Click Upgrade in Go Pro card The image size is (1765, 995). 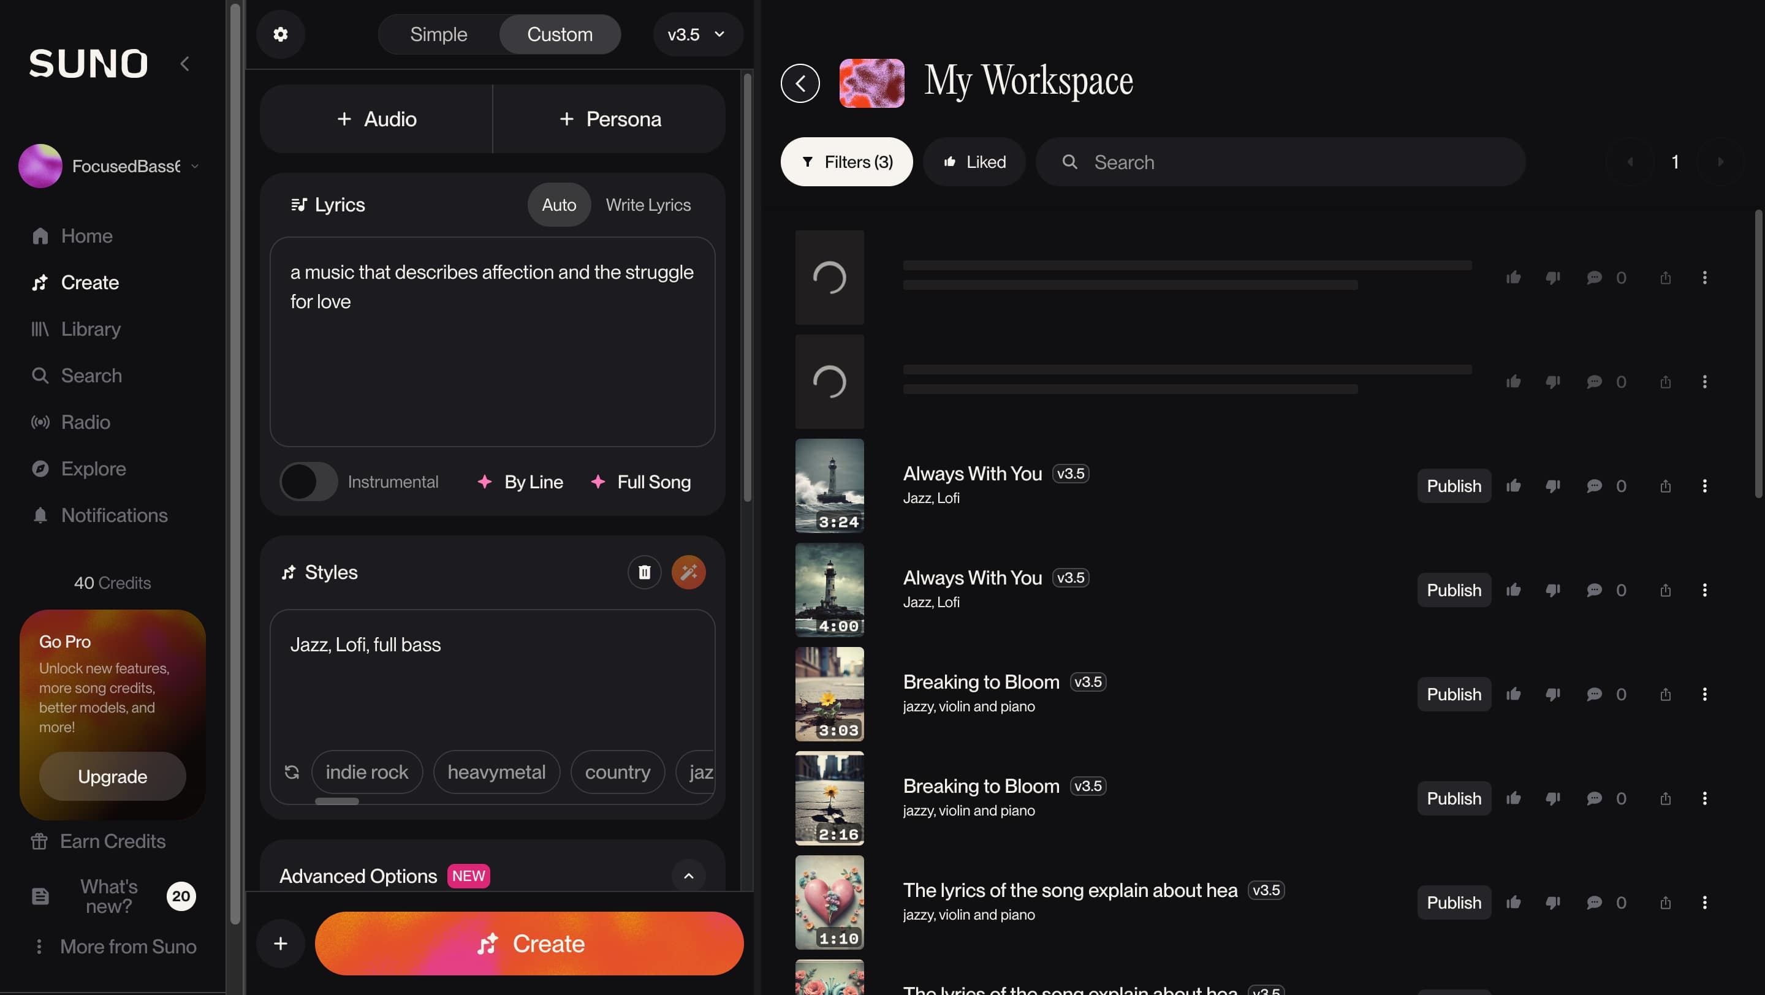112,776
